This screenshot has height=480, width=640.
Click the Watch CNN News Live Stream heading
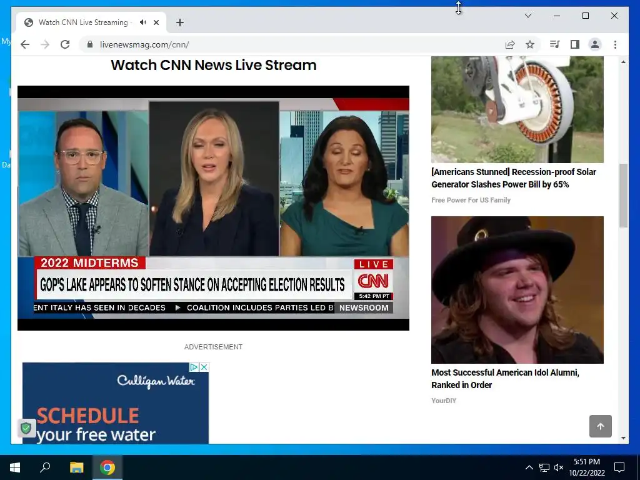[214, 65]
